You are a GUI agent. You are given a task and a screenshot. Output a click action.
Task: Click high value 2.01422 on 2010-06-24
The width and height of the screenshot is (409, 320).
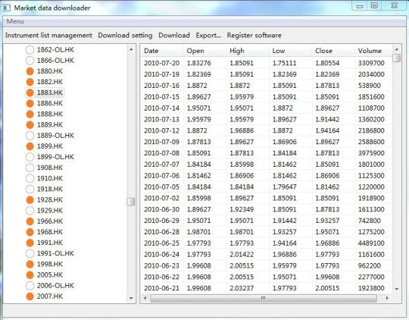(242, 254)
